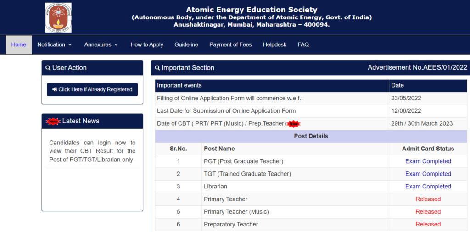470x232 pixels.
Task: Click Exam Completed status for TGT
Action: pos(428,174)
